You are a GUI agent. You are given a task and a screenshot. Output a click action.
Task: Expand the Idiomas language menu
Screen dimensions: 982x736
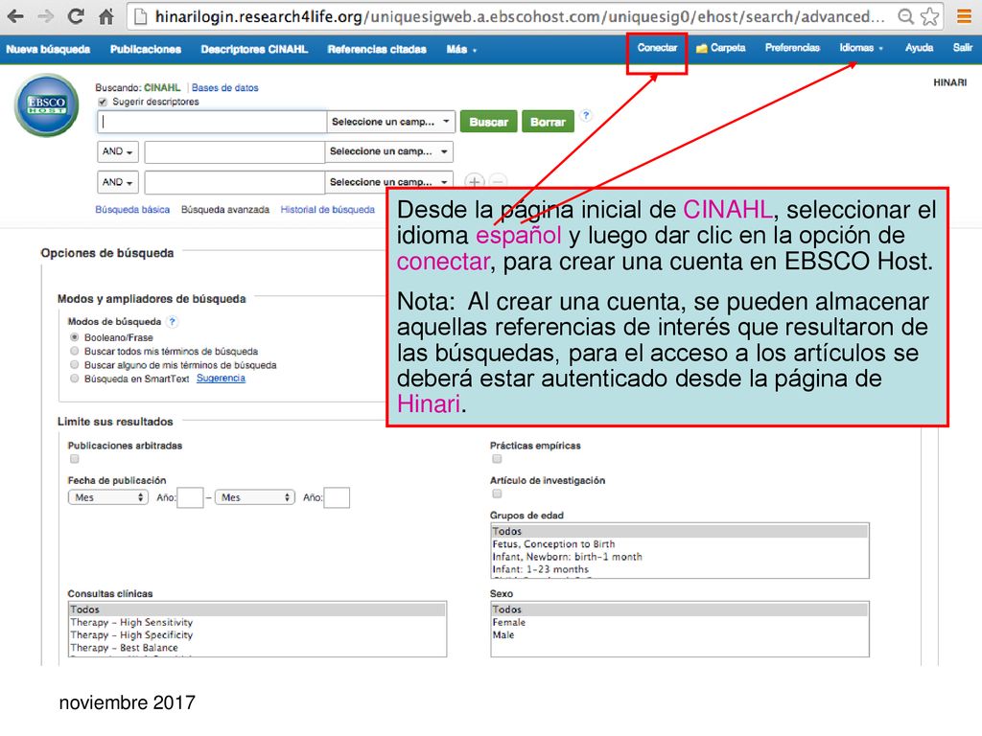[x=861, y=48]
